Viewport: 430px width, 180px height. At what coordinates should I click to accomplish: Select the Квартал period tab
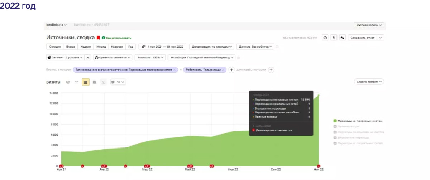117,47
